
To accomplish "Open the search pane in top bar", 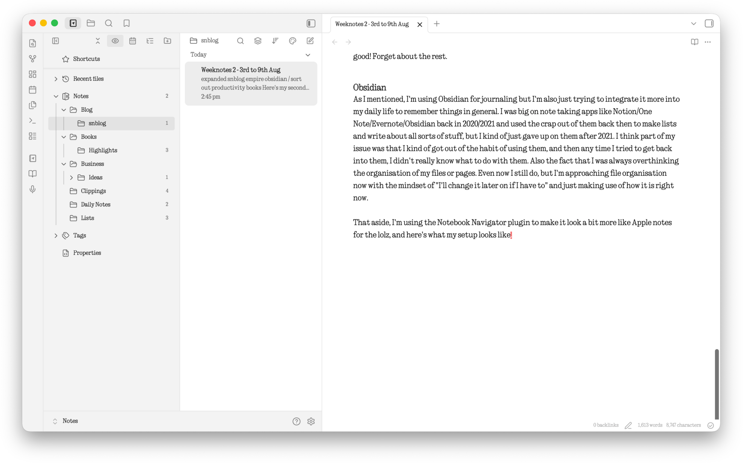I will pyautogui.click(x=109, y=23).
